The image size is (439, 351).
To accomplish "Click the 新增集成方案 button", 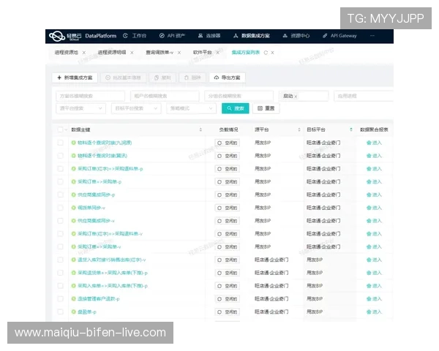I will pyautogui.click(x=75, y=78).
